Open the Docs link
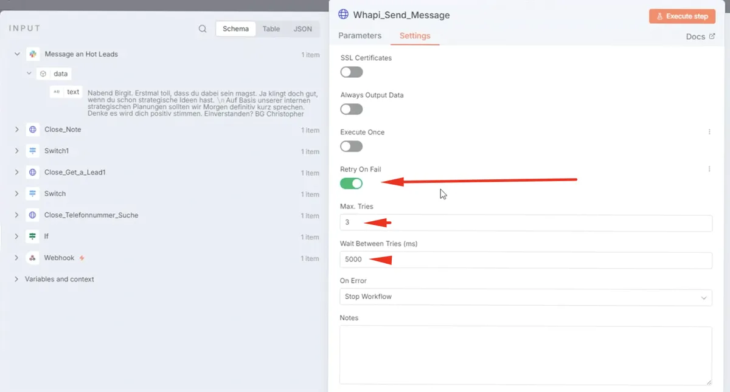This screenshot has width=730, height=392. click(700, 36)
